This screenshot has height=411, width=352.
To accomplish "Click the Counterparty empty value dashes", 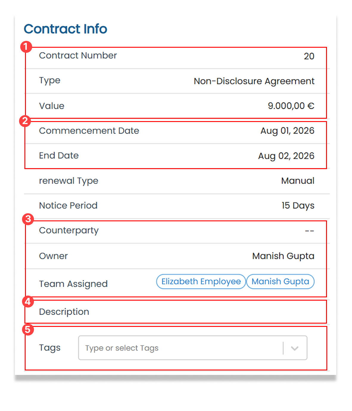I will point(310,231).
